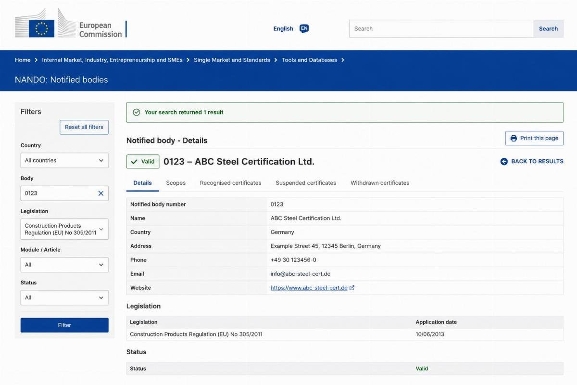This screenshot has width=577, height=385.
Task: Click the back arrow icon beside BACK TO RESULTS
Action: point(504,162)
